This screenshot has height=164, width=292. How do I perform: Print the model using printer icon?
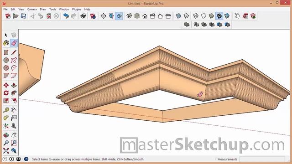tap(83, 16)
